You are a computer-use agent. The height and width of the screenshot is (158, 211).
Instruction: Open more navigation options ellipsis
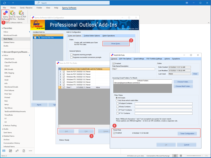pyautogui.click(x=30, y=151)
